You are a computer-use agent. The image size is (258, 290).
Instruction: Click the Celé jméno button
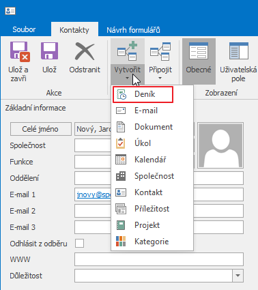[x=41, y=129]
